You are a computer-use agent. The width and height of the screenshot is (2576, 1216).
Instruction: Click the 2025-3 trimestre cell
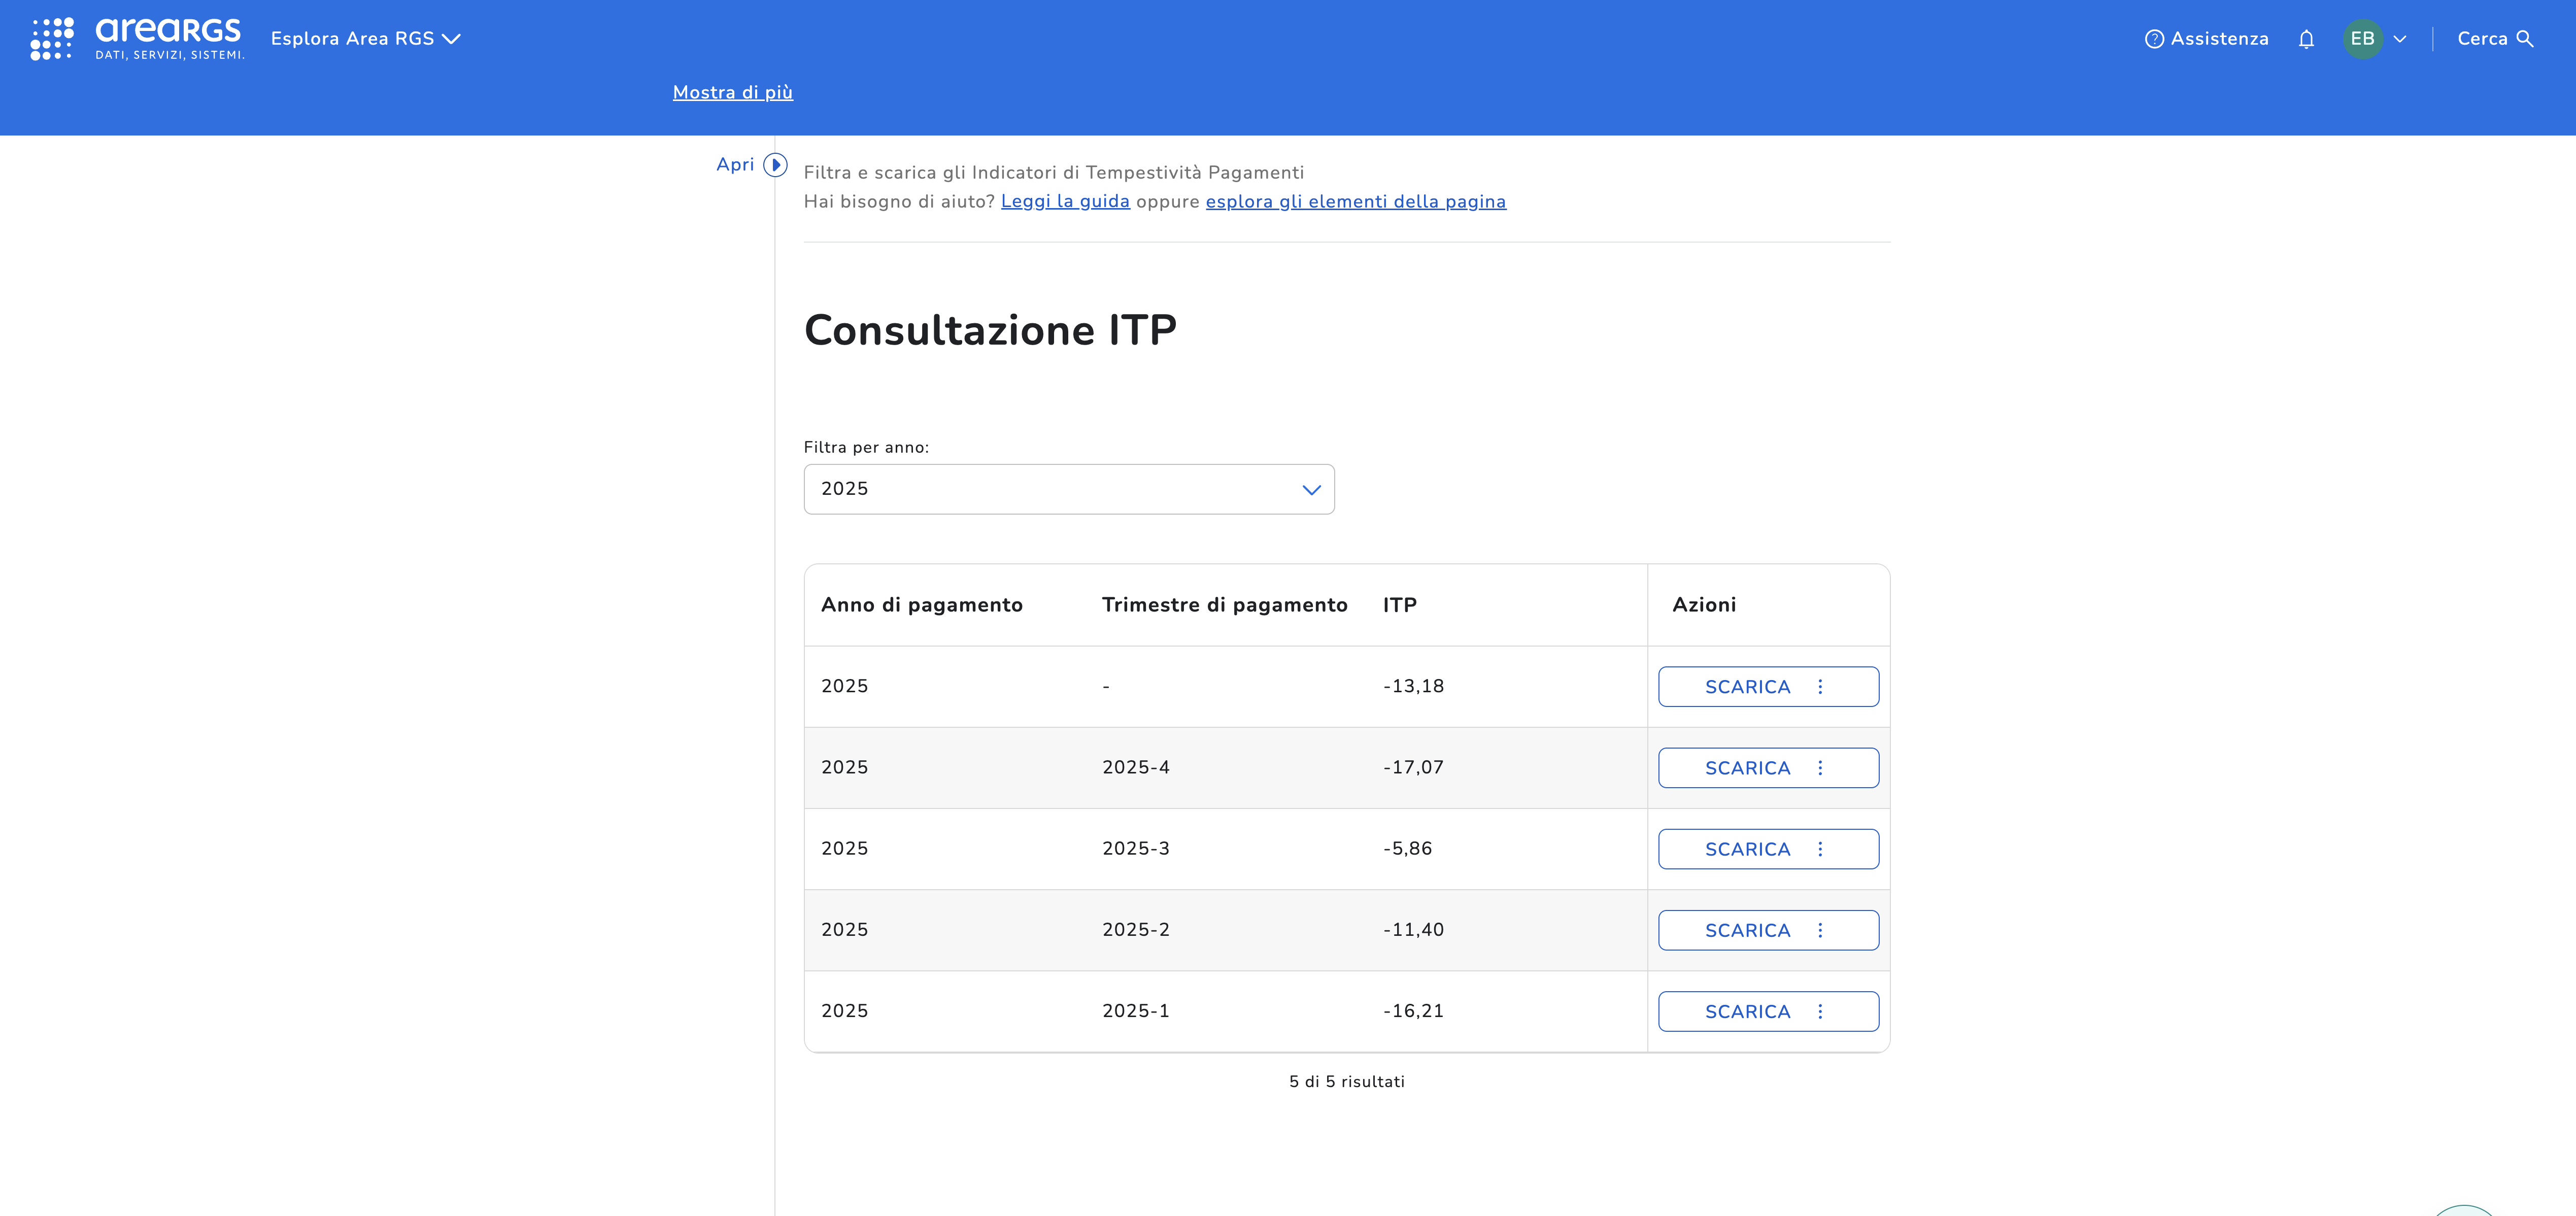[1136, 848]
